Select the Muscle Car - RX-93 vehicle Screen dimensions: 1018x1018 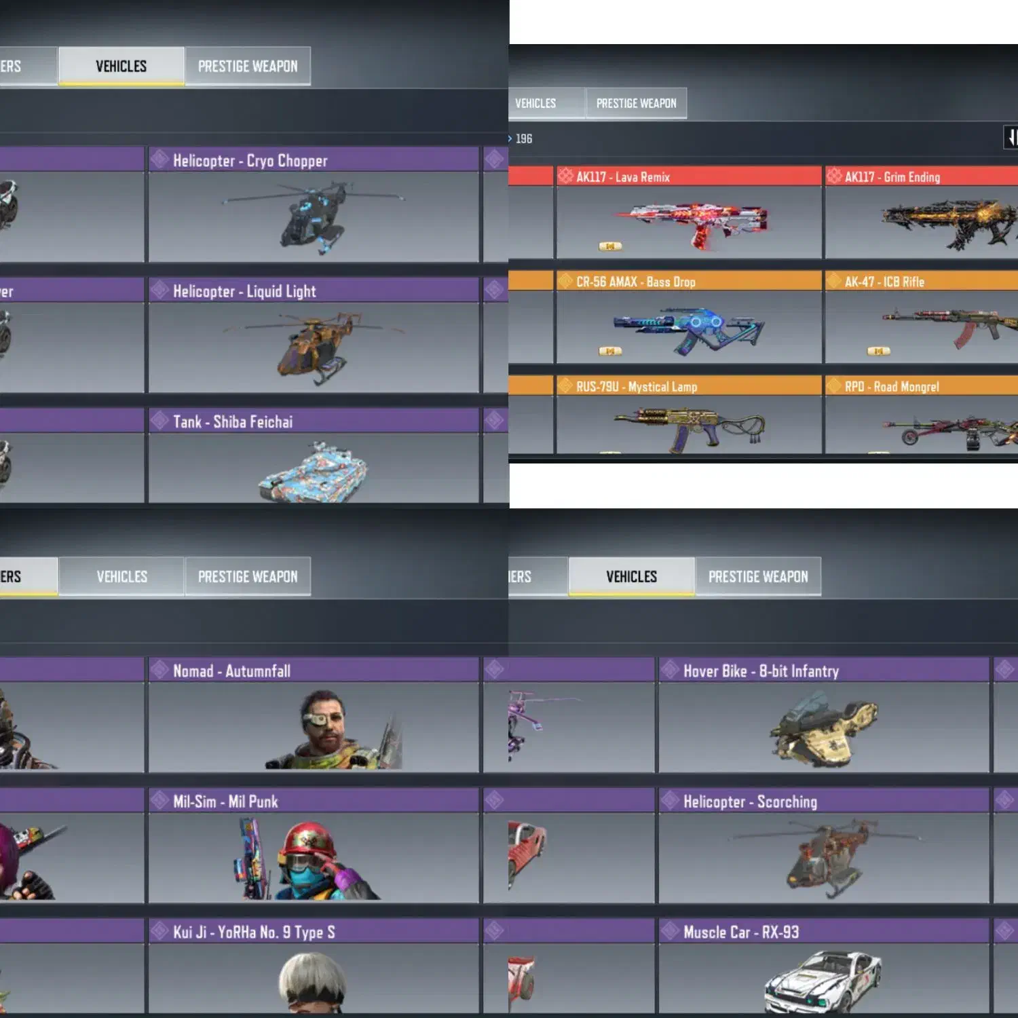coord(824,966)
